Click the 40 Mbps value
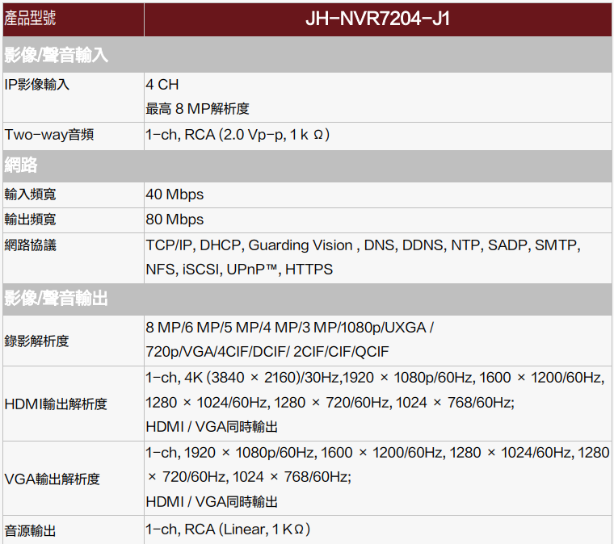Screen dimensions: 614x544 pos(175,195)
